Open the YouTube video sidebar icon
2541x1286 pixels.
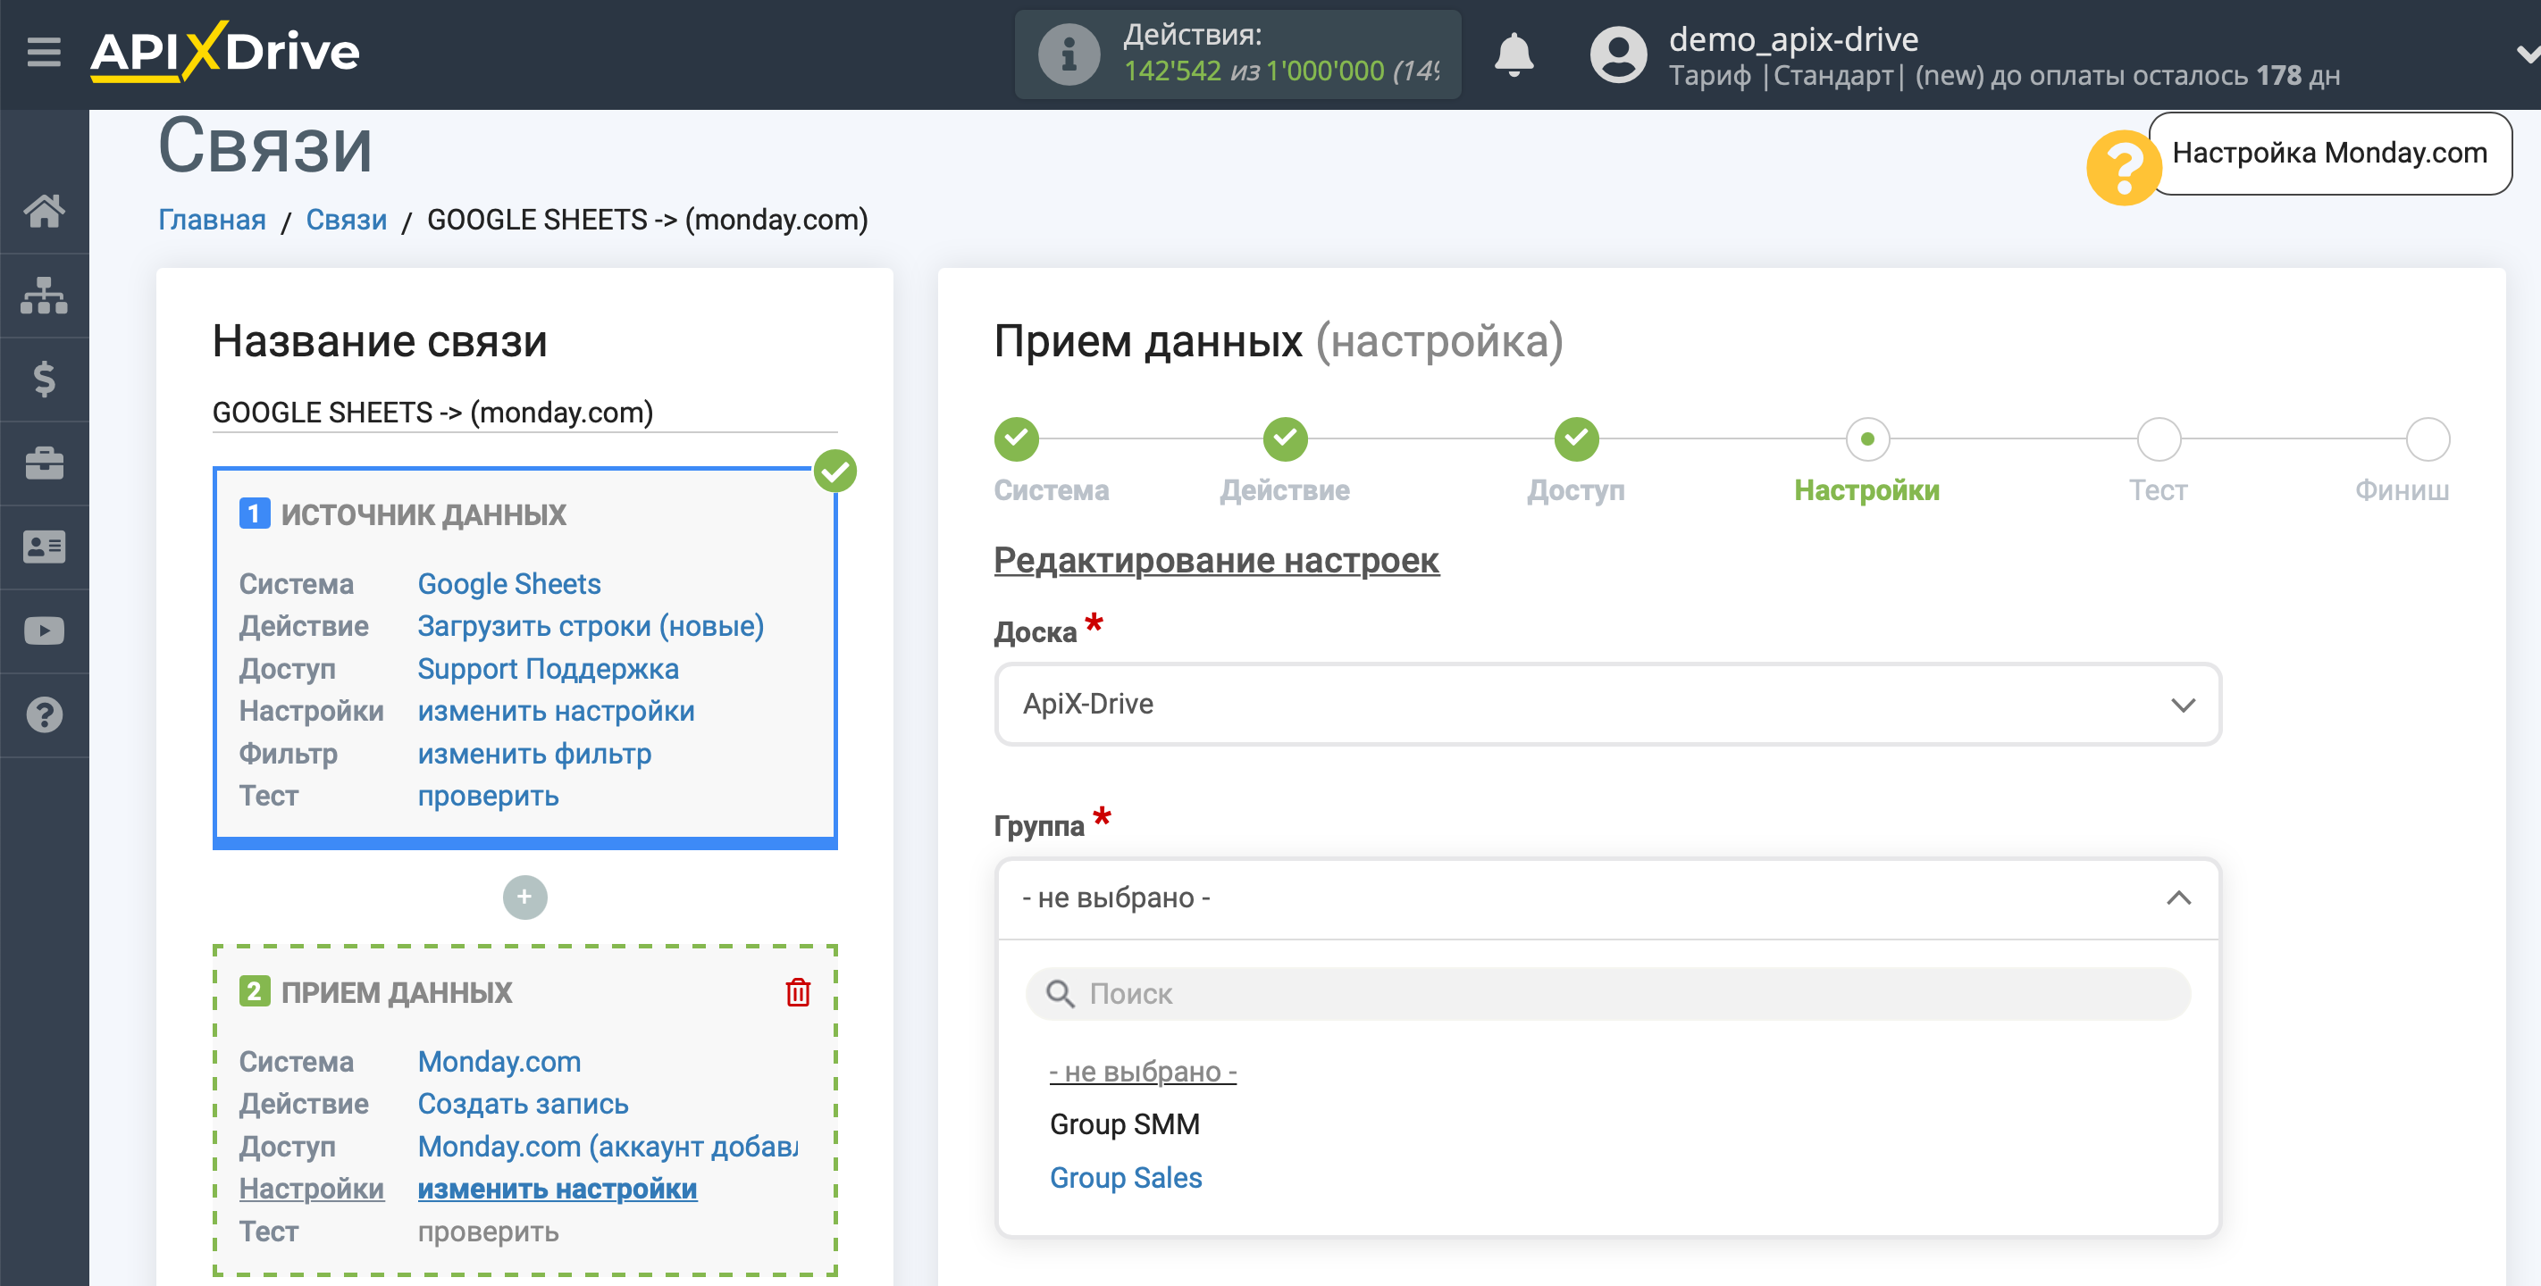click(x=45, y=630)
